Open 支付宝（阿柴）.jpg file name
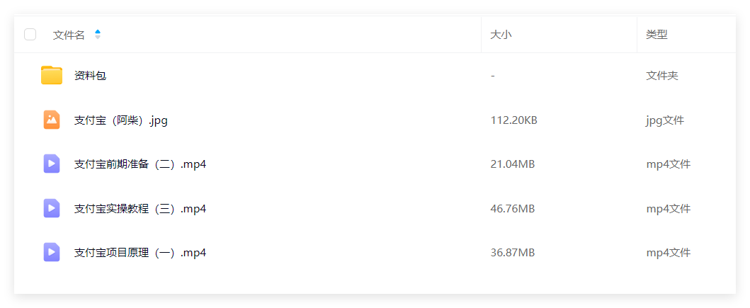 tap(121, 120)
